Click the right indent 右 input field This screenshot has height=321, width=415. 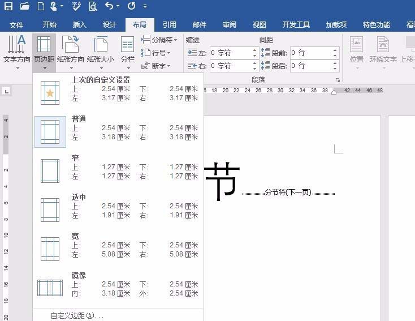[230, 66]
